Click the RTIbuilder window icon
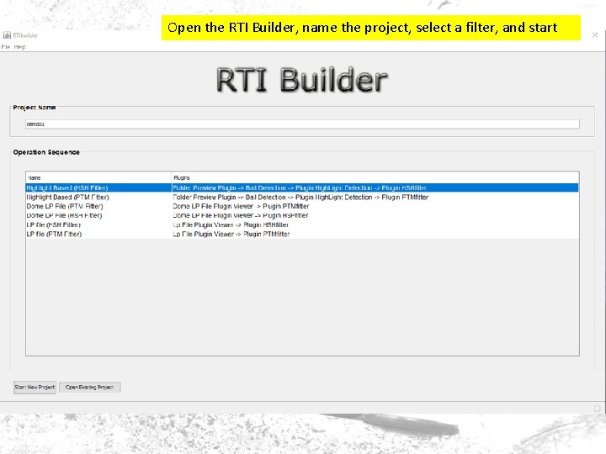606x454 pixels. tap(7, 35)
